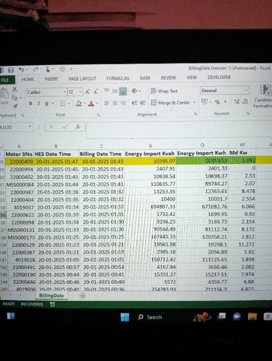Open Merge & Center dropdown arrow
Image resolution: width=272 pixels, height=361 pixels.
(194, 102)
